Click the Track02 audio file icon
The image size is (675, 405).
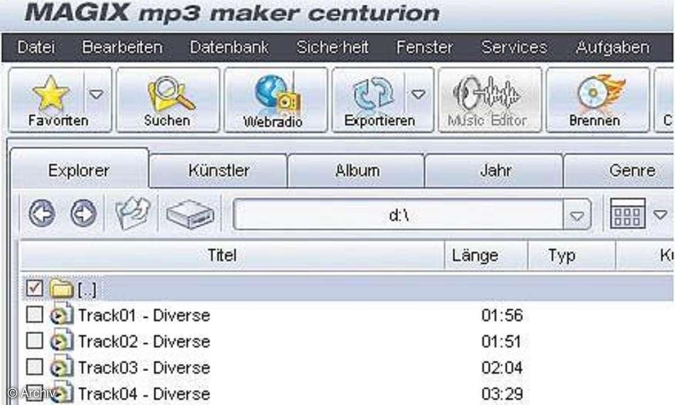(x=61, y=341)
